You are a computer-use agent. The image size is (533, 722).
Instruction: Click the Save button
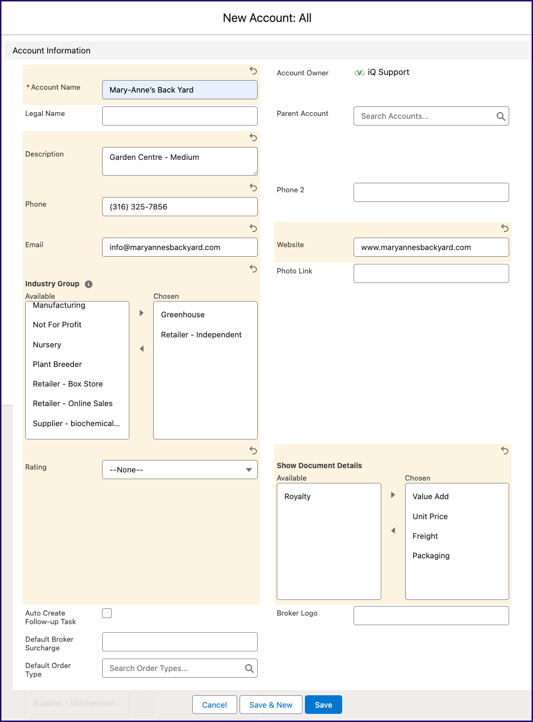coord(324,705)
